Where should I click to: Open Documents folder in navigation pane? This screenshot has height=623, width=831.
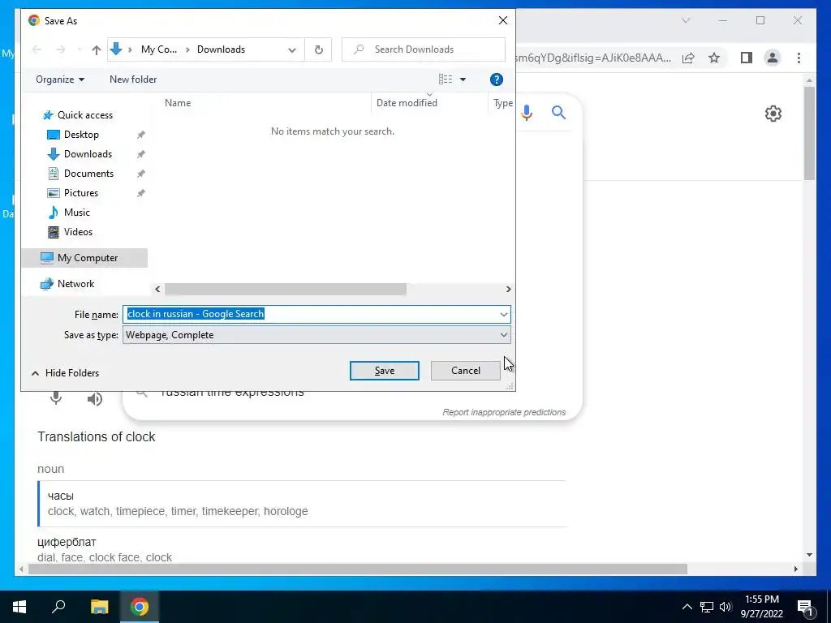coord(88,174)
